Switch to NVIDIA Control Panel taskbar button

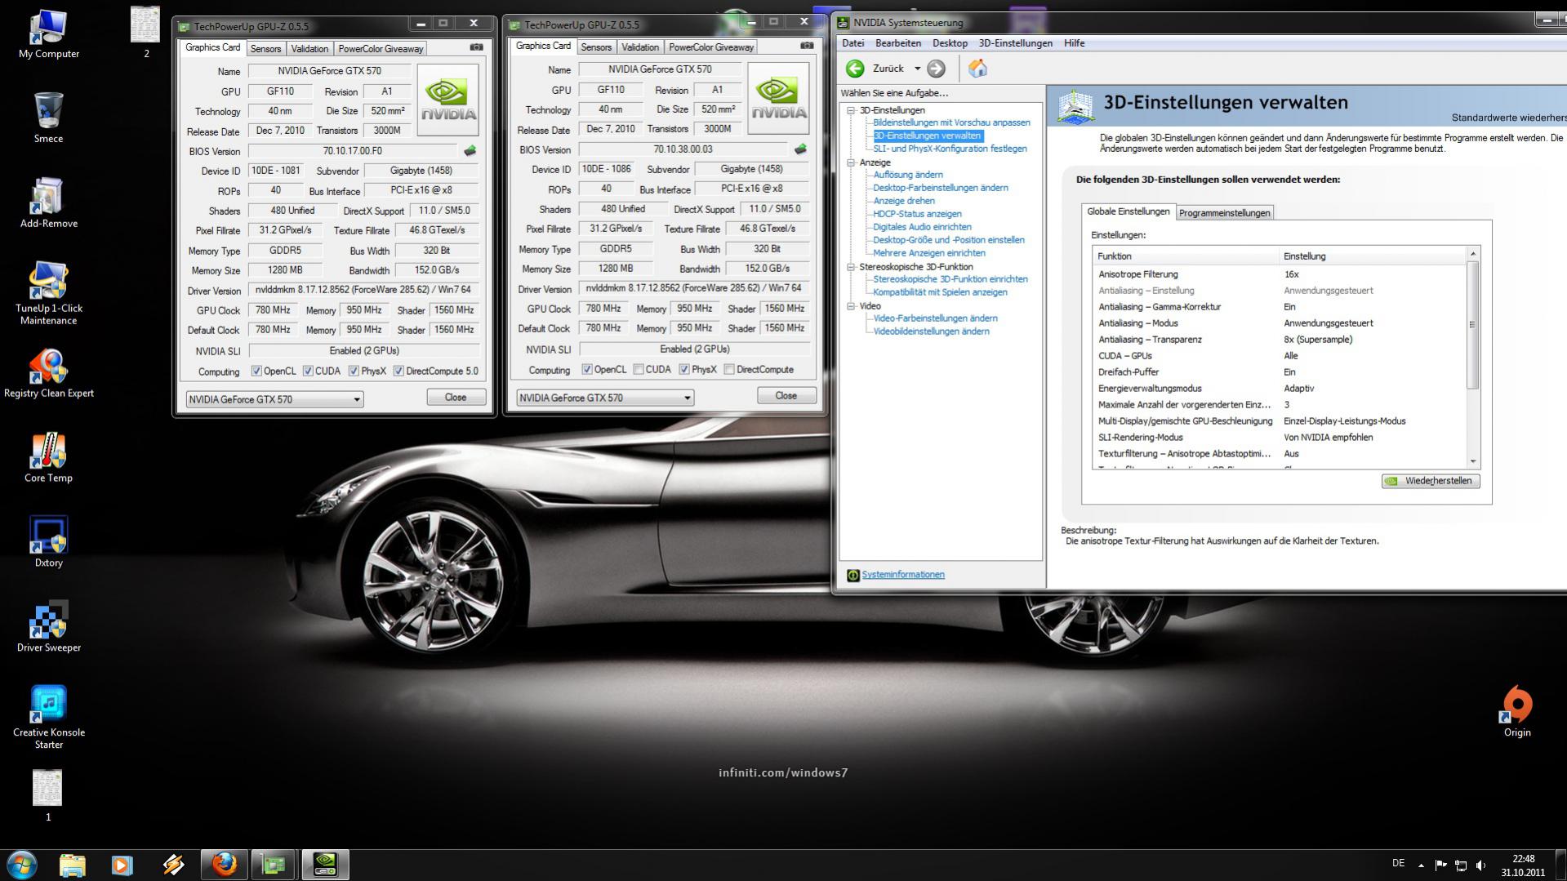click(x=325, y=864)
